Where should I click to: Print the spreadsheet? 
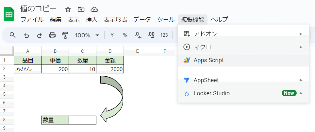coord(52,35)
